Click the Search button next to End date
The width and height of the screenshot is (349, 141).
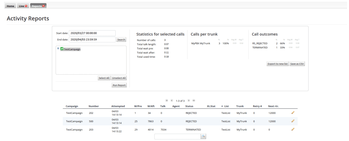coord(121,40)
